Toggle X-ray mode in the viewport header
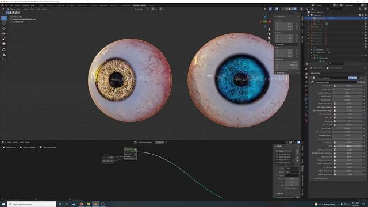The image size is (368, 207). [283, 9]
